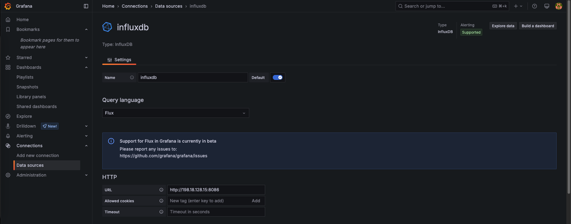
Task: Open the help question mark icon
Action: coord(535,6)
